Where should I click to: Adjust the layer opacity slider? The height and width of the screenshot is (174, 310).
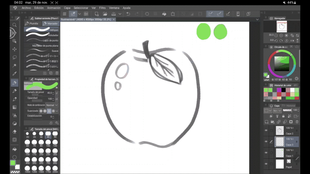point(287,110)
